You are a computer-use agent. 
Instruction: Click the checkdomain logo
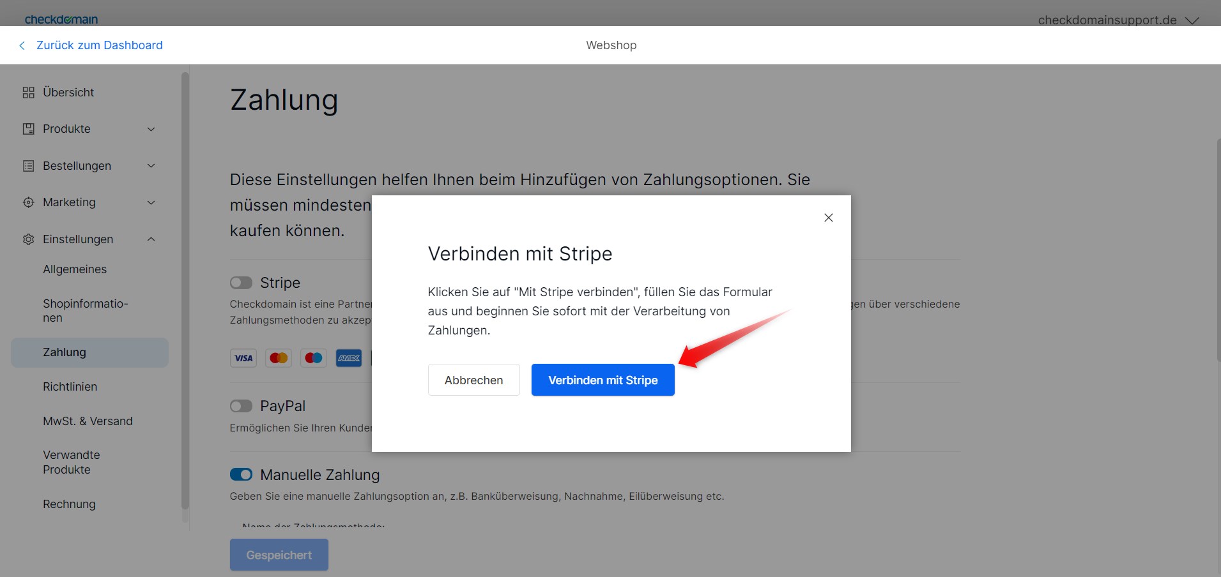tap(61, 19)
